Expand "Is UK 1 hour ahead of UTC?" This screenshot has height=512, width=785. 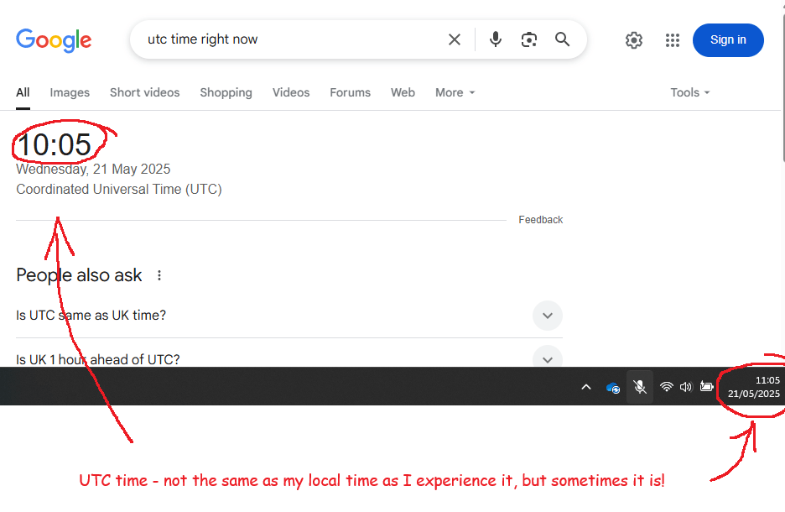(547, 359)
